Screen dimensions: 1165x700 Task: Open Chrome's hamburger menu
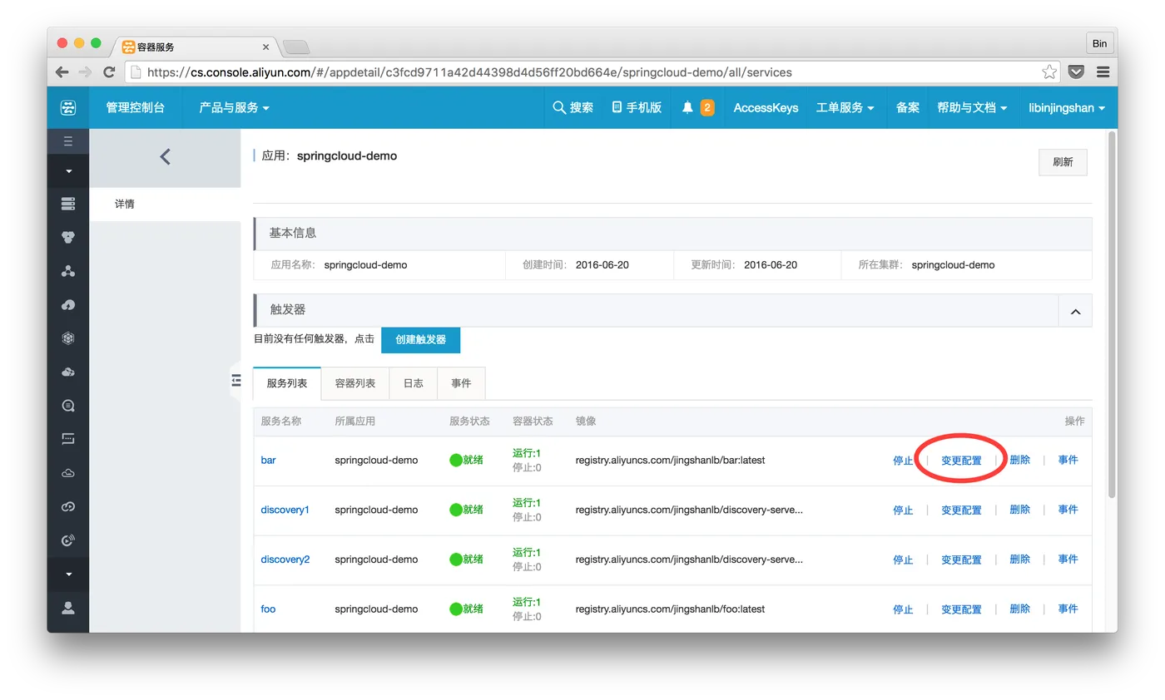[x=1103, y=72]
